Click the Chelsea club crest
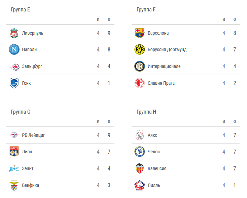 [x=139, y=152]
